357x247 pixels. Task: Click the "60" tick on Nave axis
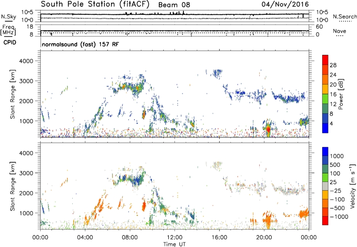click(319, 27)
